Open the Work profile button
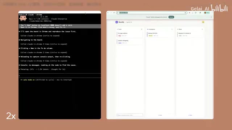This screenshot has width=232, height=130. pyautogui.click(x=207, y=13)
